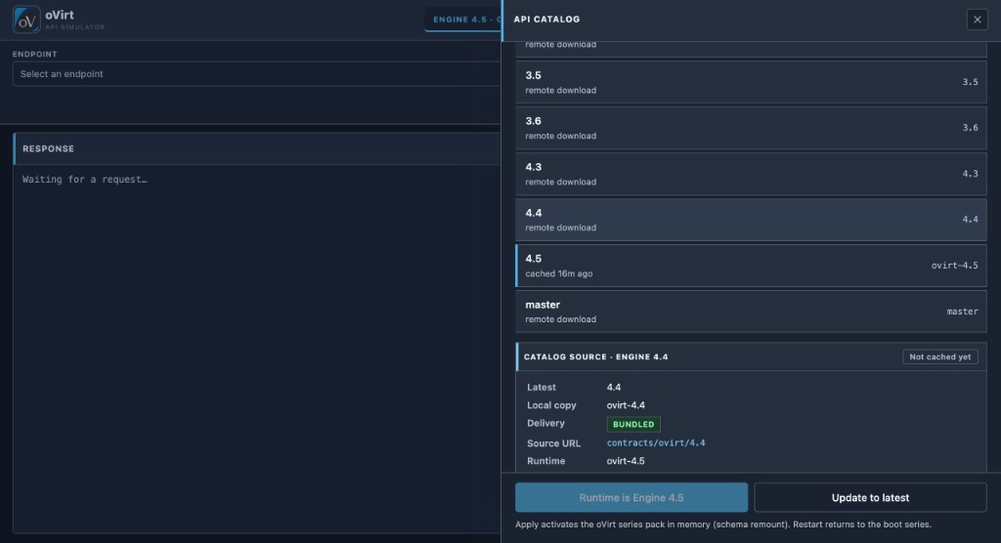Click the API CATALOG title
The width and height of the screenshot is (1001, 543).
pyautogui.click(x=547, y=20)
